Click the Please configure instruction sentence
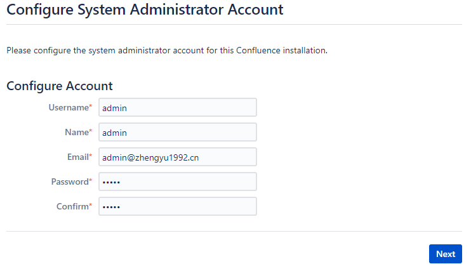Screen dimensions: 471x271 pos(167,51)
